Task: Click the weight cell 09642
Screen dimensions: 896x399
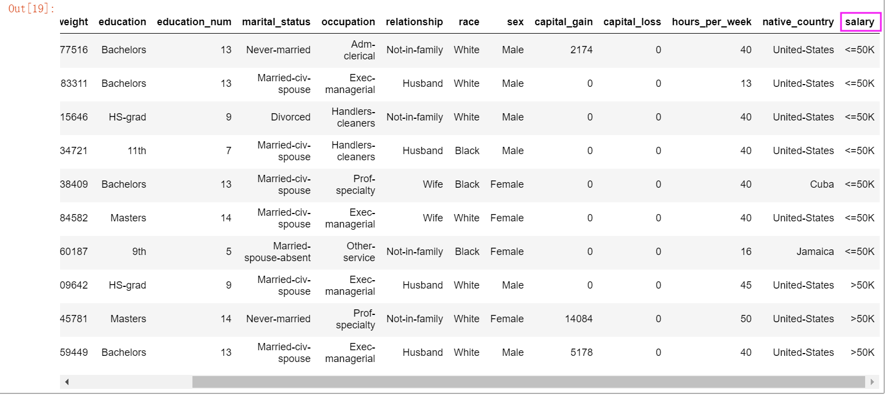Action: (74, 285)
